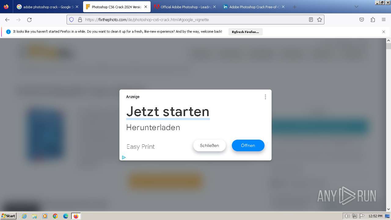
Task: Close the Official Adobe Photoshop tab
Action: 214,7
